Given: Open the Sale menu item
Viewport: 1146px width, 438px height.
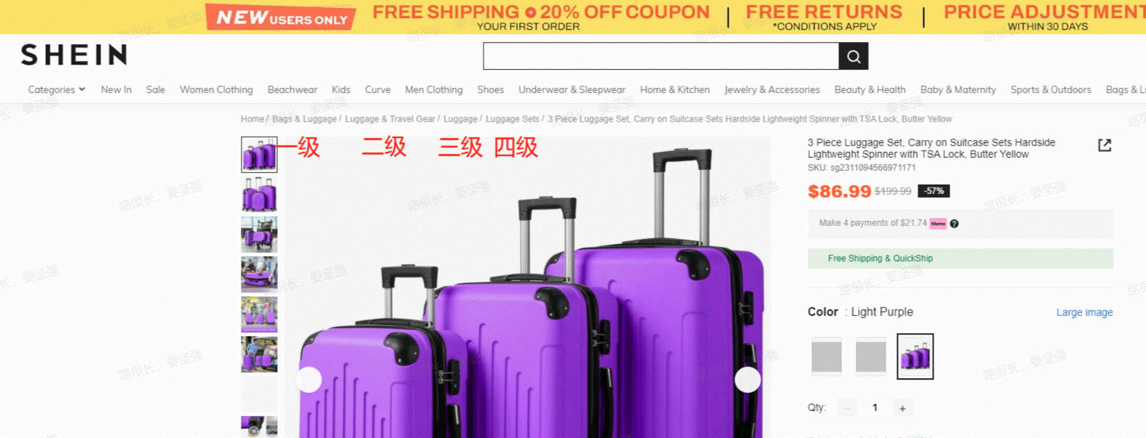Looking at the screenshot, I should [156, 90].
